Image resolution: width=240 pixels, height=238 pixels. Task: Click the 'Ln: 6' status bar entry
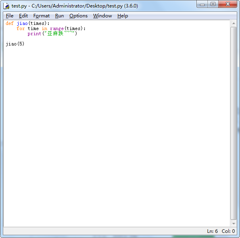pyautogui.click(x=212, y=231)
